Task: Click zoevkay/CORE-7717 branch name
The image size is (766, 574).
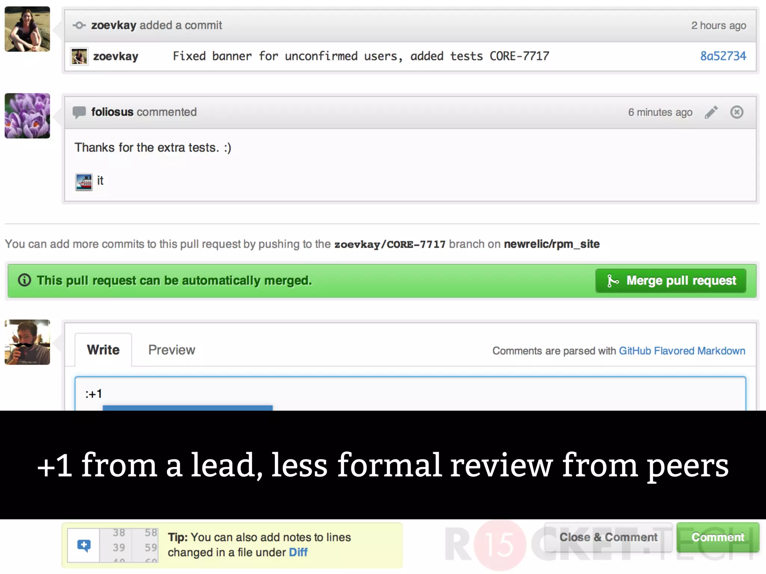Action: tap(390, 244)
